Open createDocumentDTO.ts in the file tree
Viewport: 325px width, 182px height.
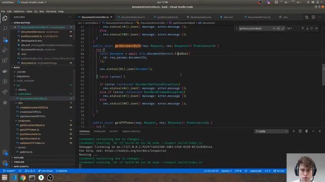pyautogui.click(x=34, y=108)
